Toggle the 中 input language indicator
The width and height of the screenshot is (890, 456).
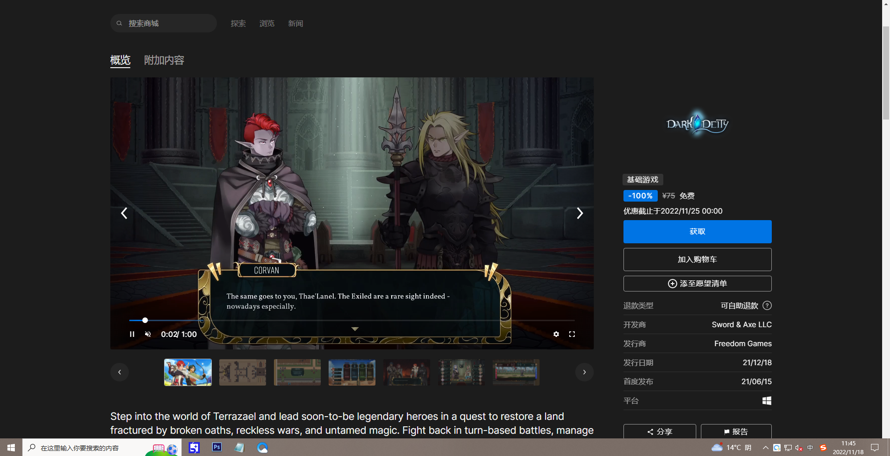pos(810,448)
